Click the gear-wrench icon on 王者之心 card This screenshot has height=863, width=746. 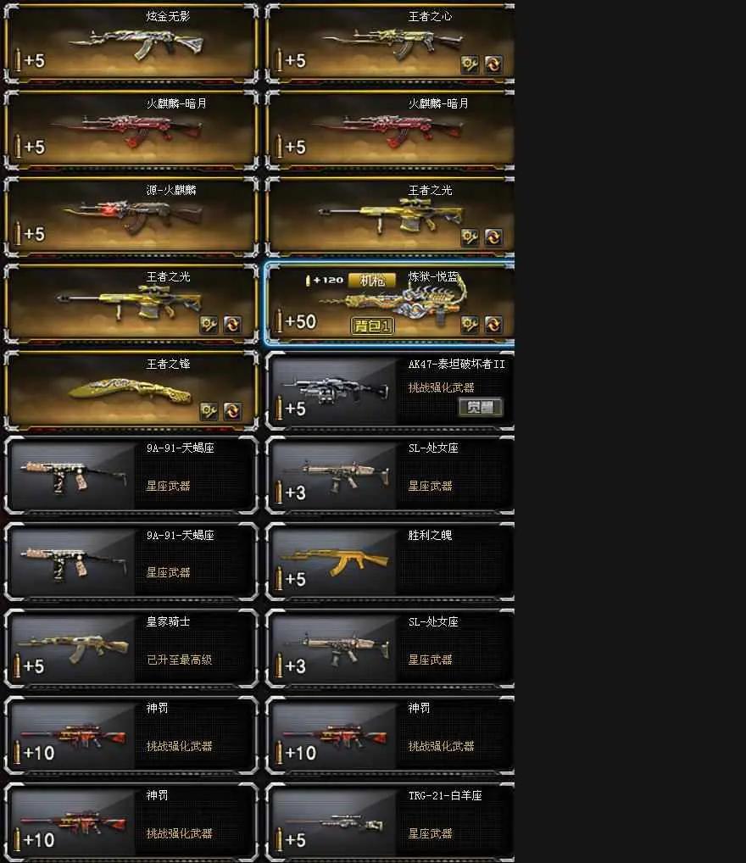[x=470, y=64]
